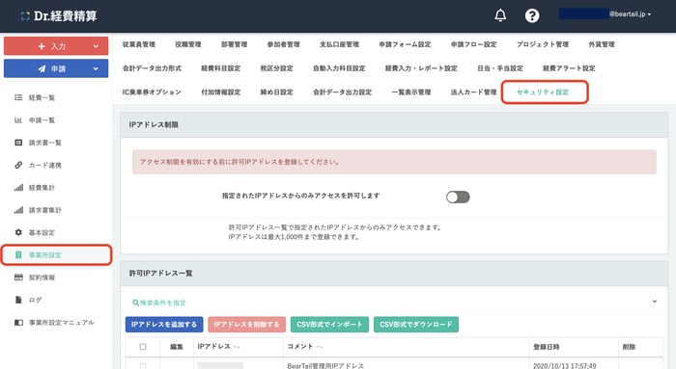The height and width of the screenshot is (369, 676).
Task: Open the 支払口座管理 tab
Action: point(339,44)
